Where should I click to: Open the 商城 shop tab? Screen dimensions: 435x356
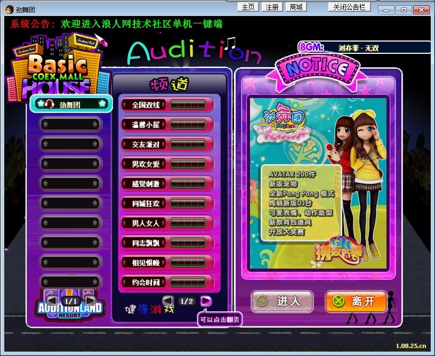click(296, 7)
